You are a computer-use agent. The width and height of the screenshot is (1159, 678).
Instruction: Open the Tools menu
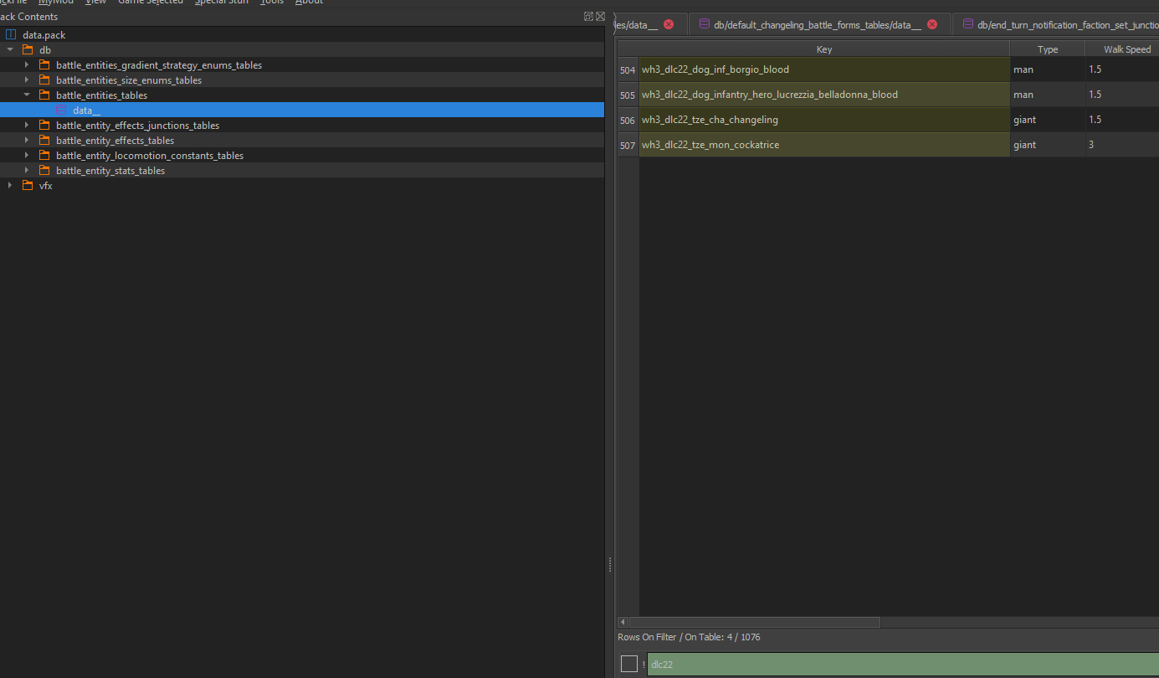pos(272,3)
